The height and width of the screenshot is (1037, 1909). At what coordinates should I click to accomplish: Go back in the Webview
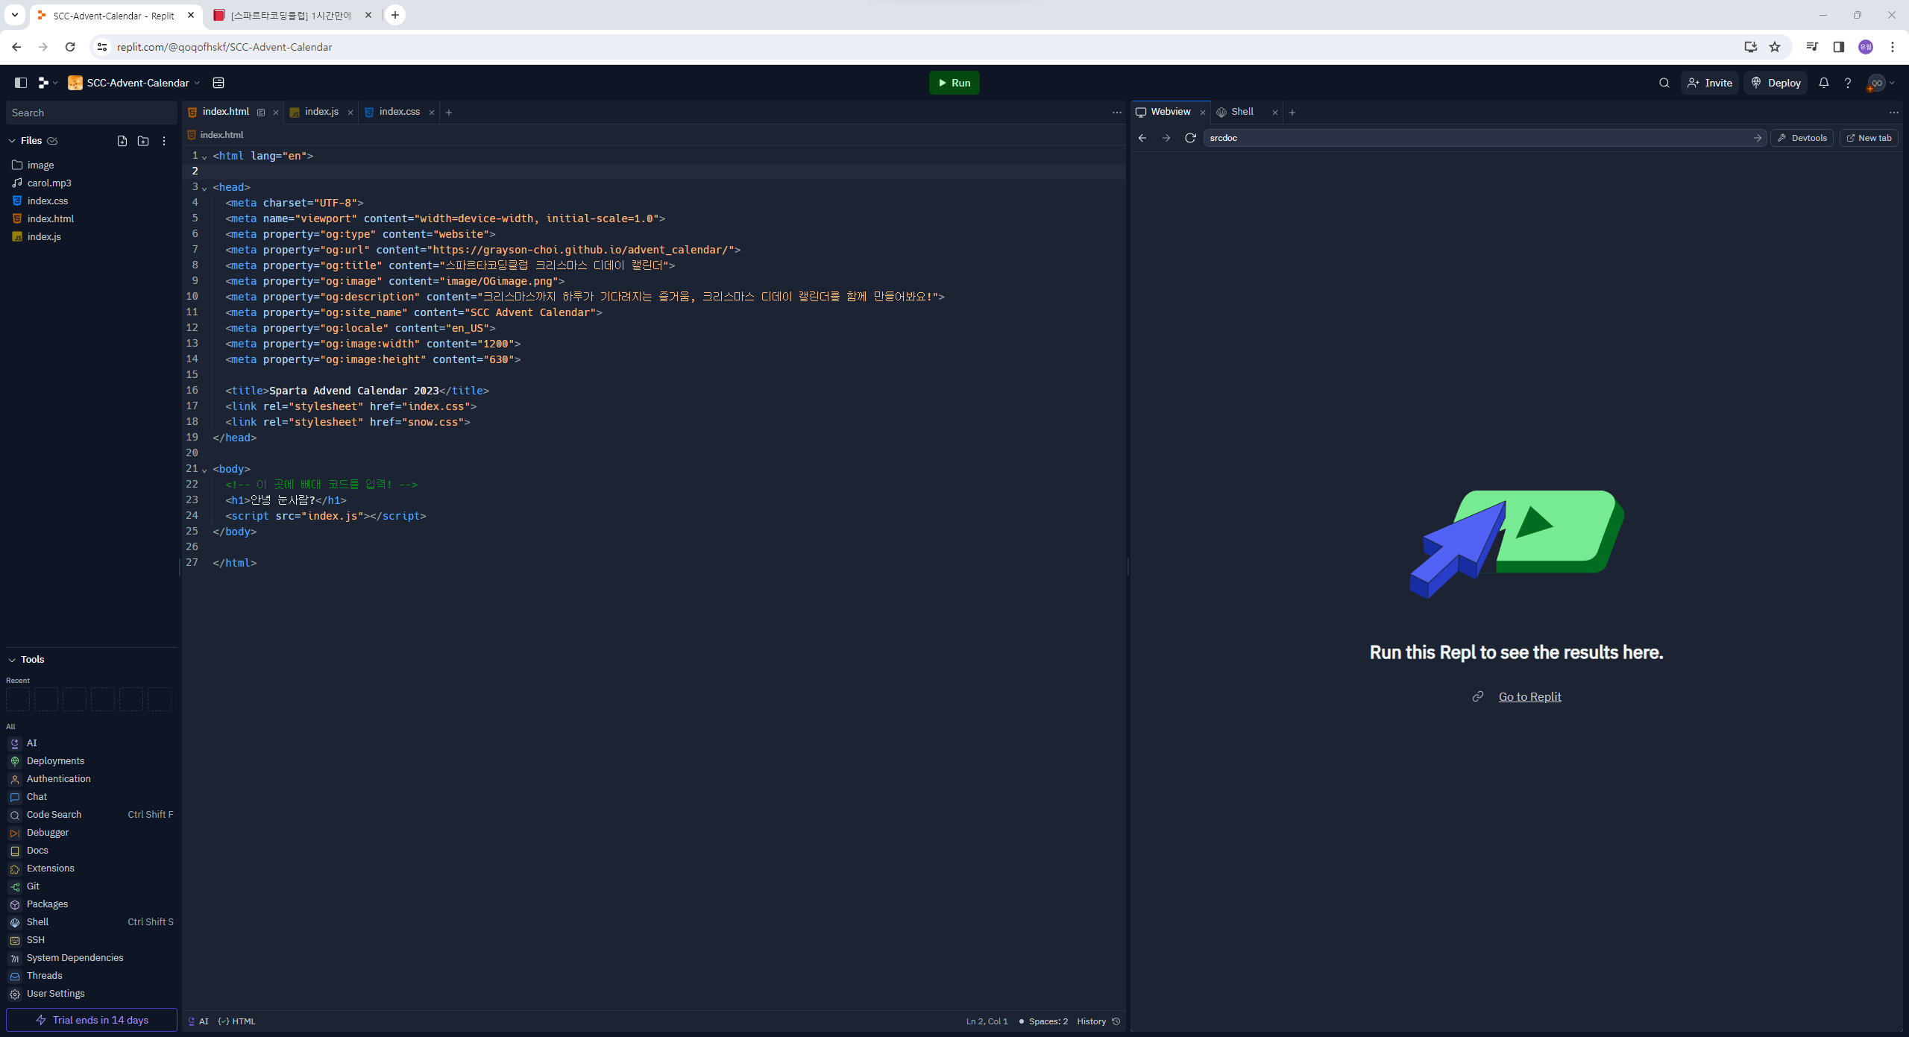[1142, 138]
